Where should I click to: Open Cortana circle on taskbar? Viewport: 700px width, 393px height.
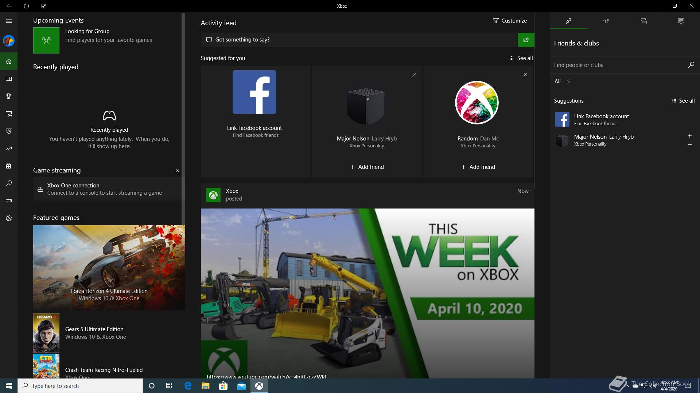click(x=152, y=386)
